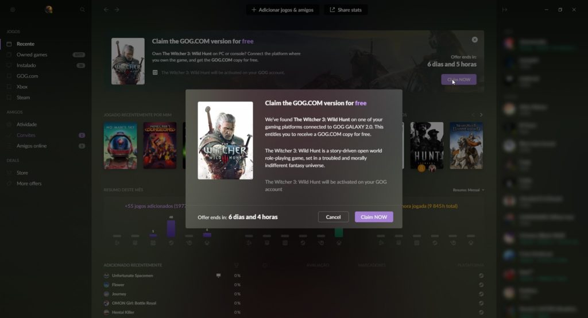The image size is (588, 318).
Task: Click the platform icon beside Steam
Action: point(9,98)
